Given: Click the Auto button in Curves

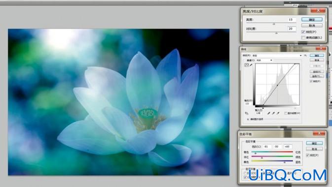Looking at the screenshot, I should [x=317, y=72].
